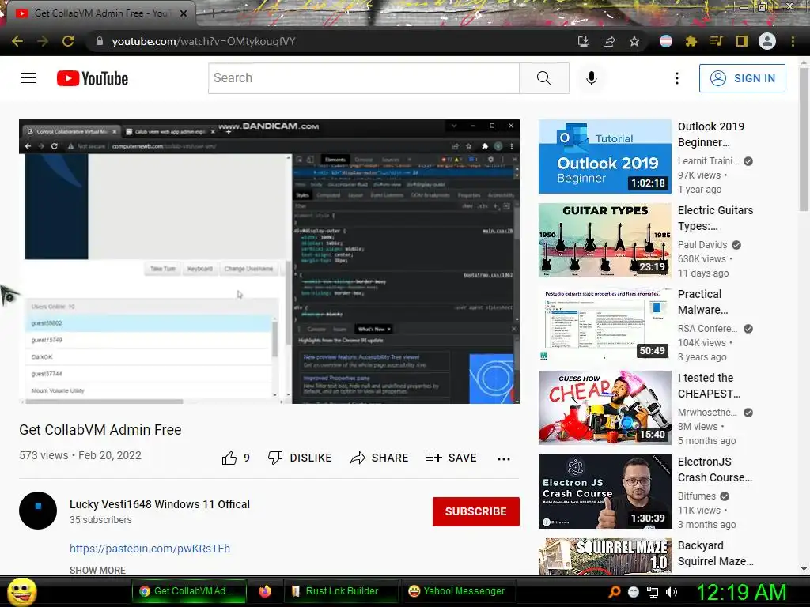
Task: Click the address bar URL
Action: 203,41
